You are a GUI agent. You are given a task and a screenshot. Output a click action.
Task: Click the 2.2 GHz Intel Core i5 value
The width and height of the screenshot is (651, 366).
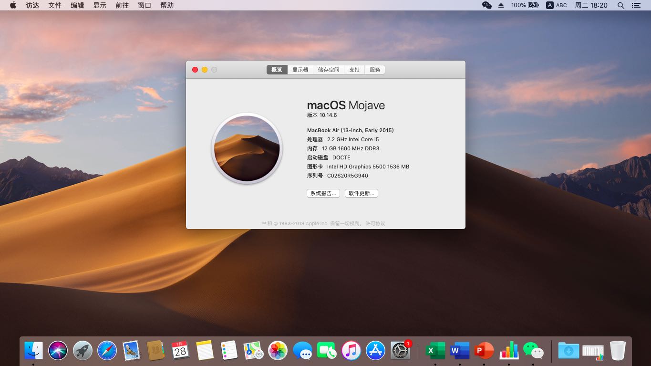coord(353,139)
